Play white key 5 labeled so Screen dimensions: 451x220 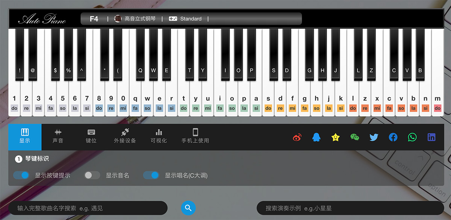(x=63, y=99)
